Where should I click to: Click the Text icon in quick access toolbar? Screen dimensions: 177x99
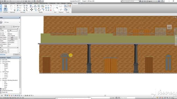pyautogui.click(x=26, y=1)
